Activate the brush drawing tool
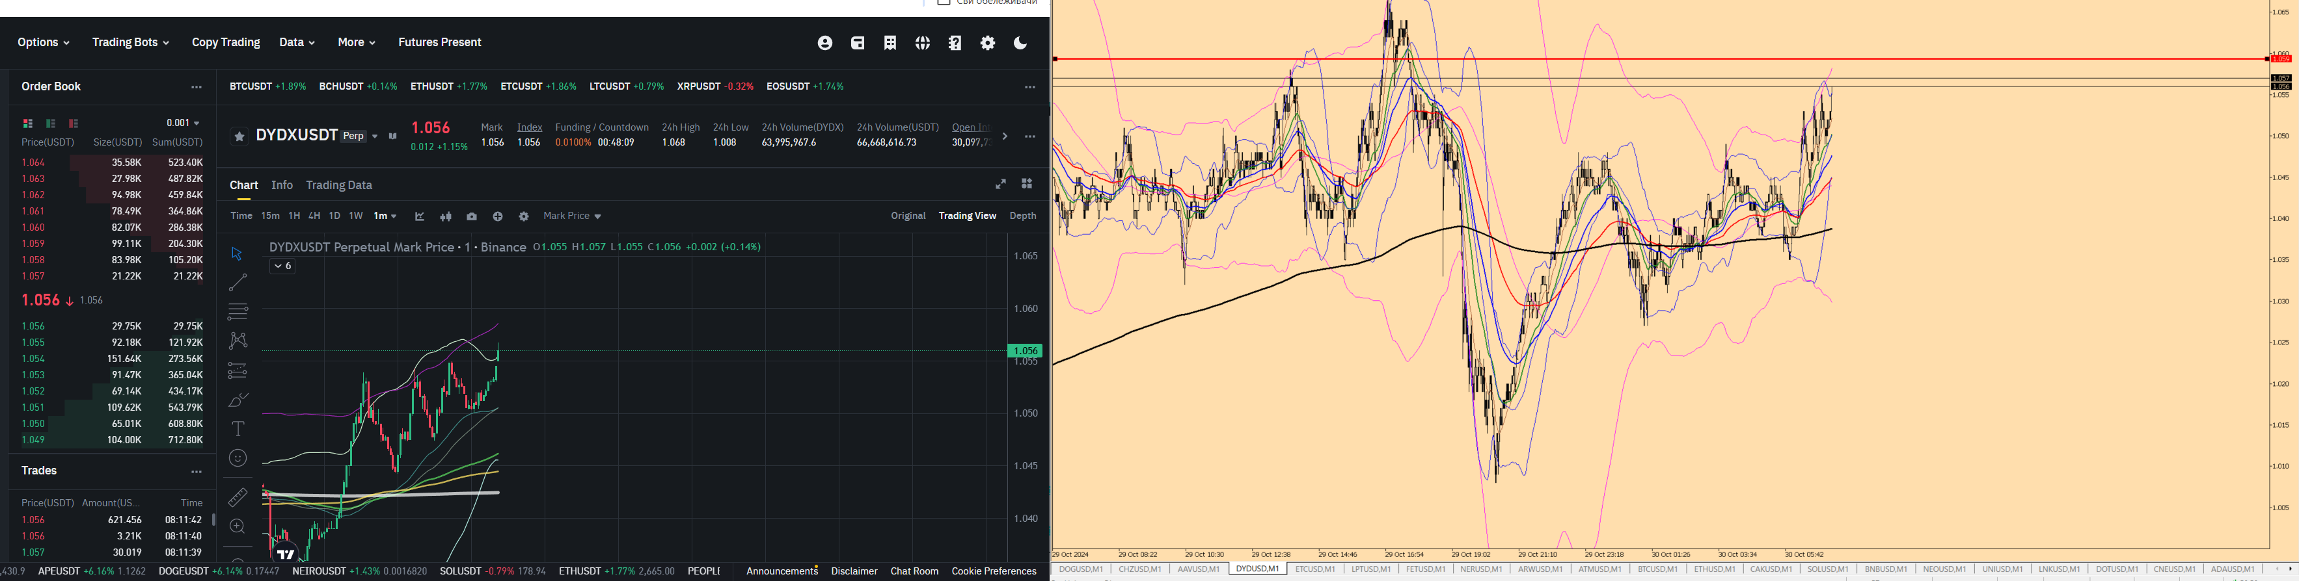 (x=238, y=399)
